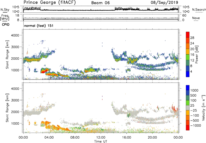Image resolution: width=206 pixels, height=143 pixels.
Task: Click the "10^5" tick beside N.Sky
Action: click(16, 7)
